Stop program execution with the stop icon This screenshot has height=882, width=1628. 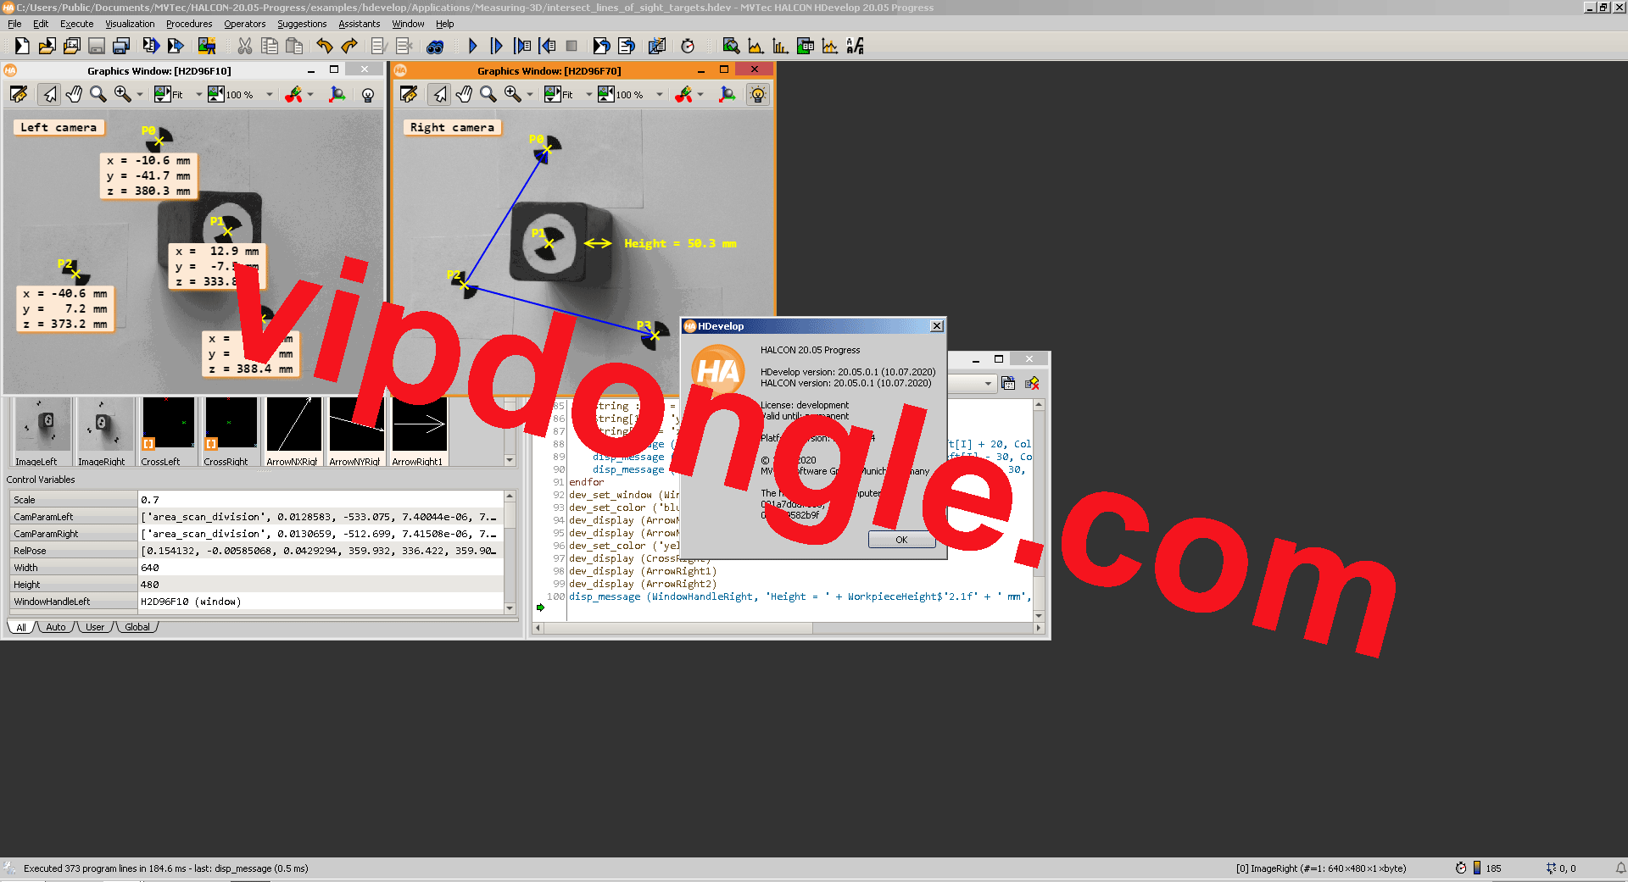tap(571, 46)
